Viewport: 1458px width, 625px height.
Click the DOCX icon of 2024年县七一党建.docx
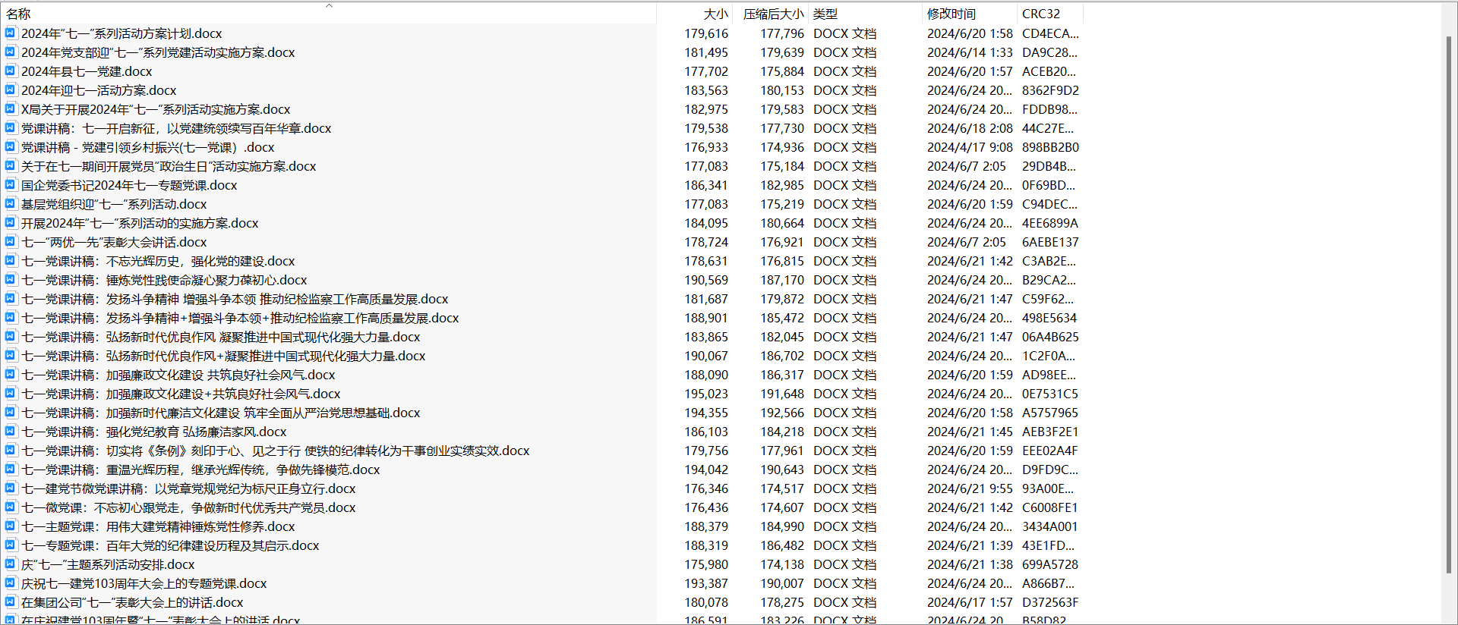(x=11, y=71)
